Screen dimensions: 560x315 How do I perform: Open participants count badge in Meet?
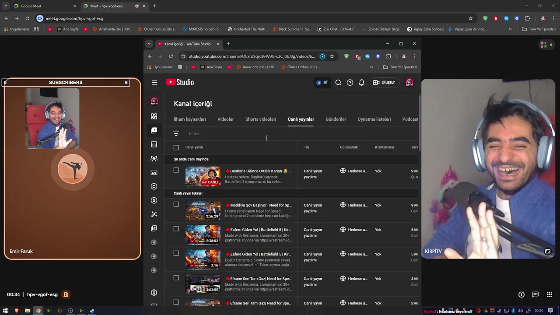pyautogui.click(x=546, y=45)
